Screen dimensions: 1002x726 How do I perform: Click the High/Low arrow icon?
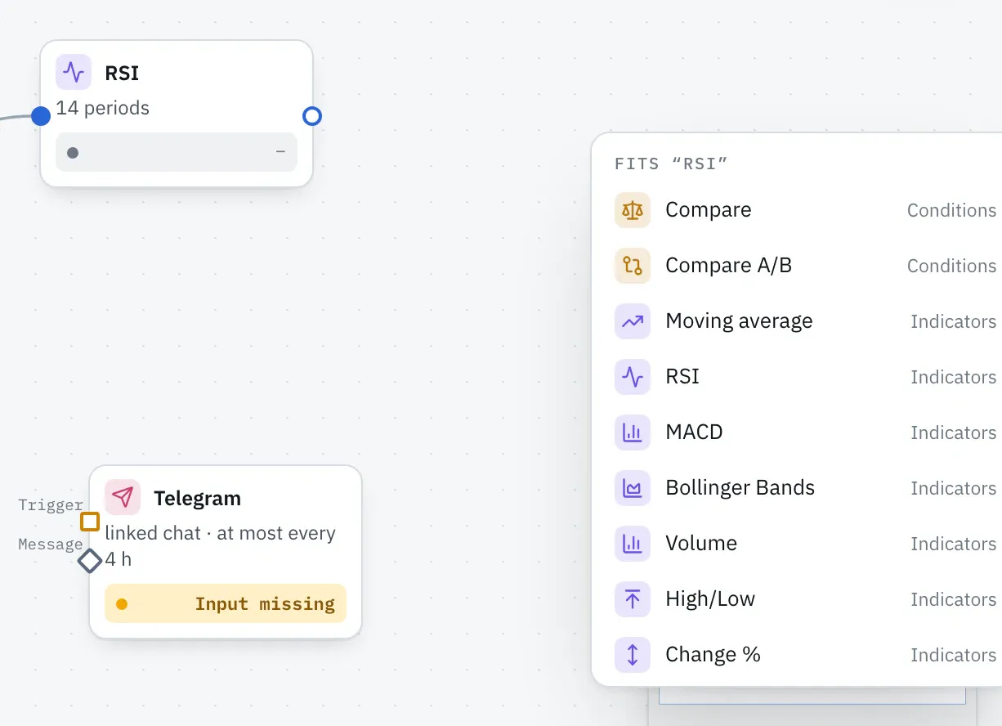click(x=633, y=599)
